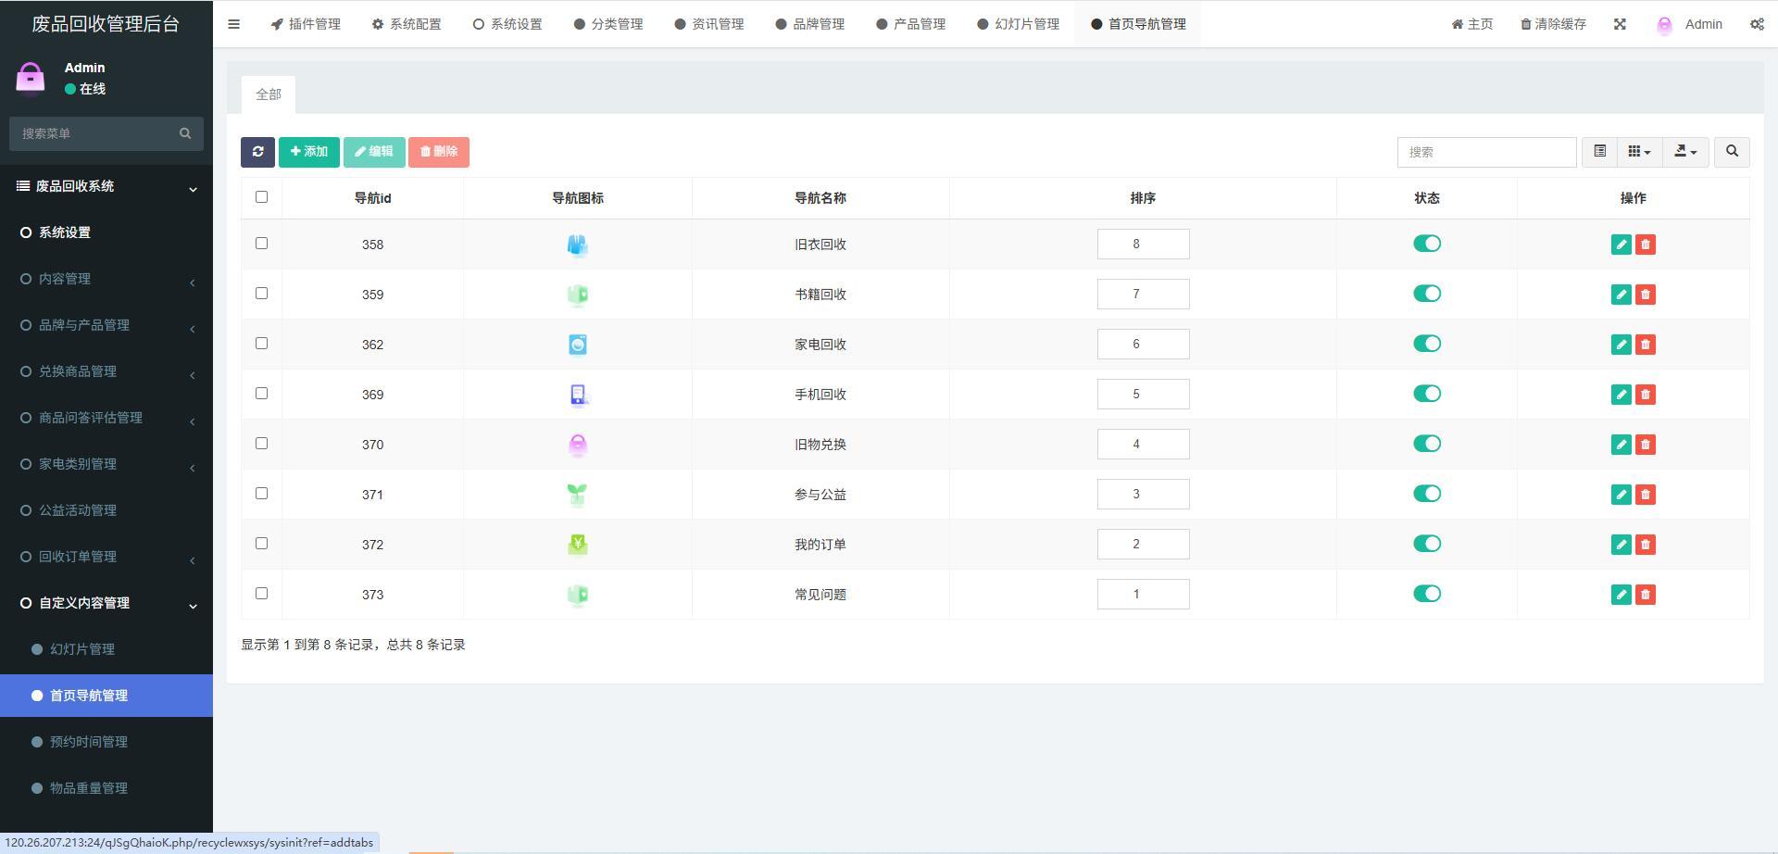Delete the 手机回收 row with trash icon

1646,395
